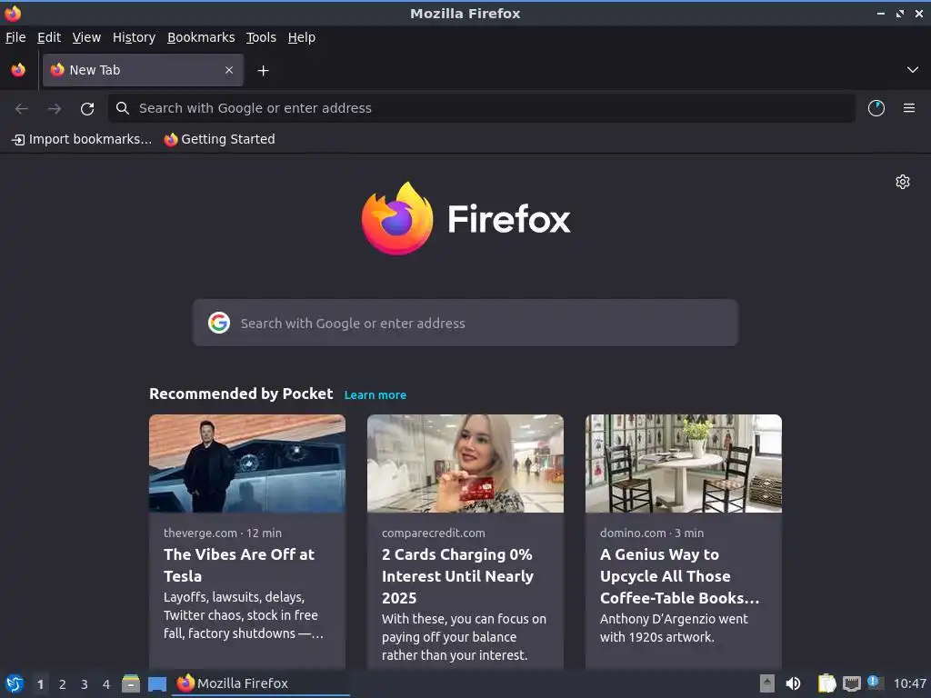
Task: Open the Edit menu
Action: (49, 37)
